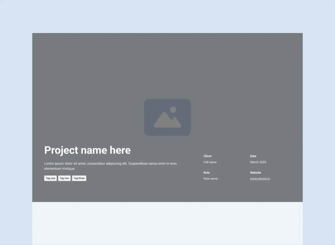The height and width of the screenshot is (245, 335).
Task: Open the www.relume.io website link
Action: pos(260,179)
